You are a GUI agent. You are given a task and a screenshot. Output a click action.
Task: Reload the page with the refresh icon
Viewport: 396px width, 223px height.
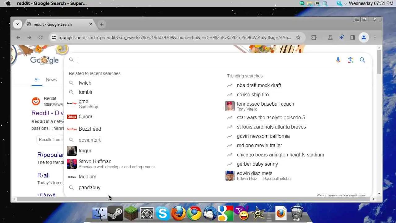coord(40,37)
